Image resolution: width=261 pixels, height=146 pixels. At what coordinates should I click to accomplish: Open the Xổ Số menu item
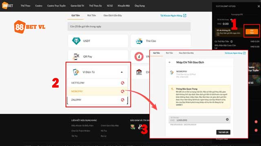point(110,6)
